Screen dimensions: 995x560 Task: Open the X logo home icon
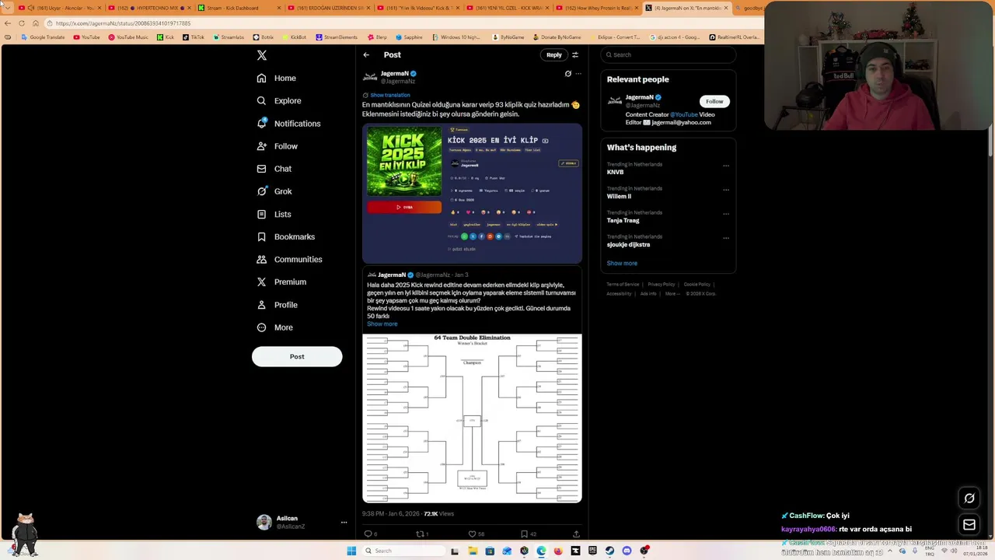click(262, 55)
